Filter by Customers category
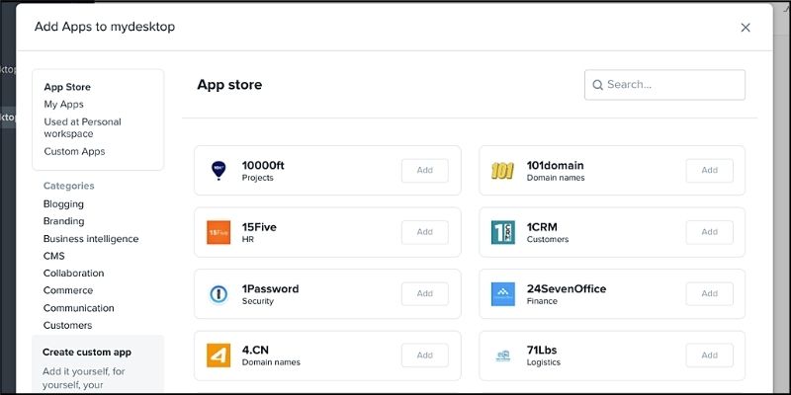Viewport: 791px width, 395px height. tap(67, 326)
